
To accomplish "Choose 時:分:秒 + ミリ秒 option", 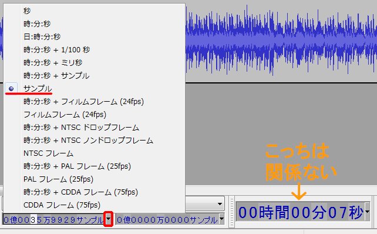I will (x=95, y=63).
